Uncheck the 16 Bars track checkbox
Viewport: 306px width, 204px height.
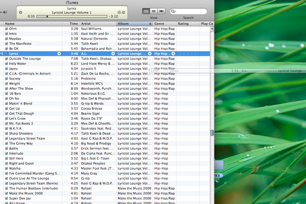point(7,93)
